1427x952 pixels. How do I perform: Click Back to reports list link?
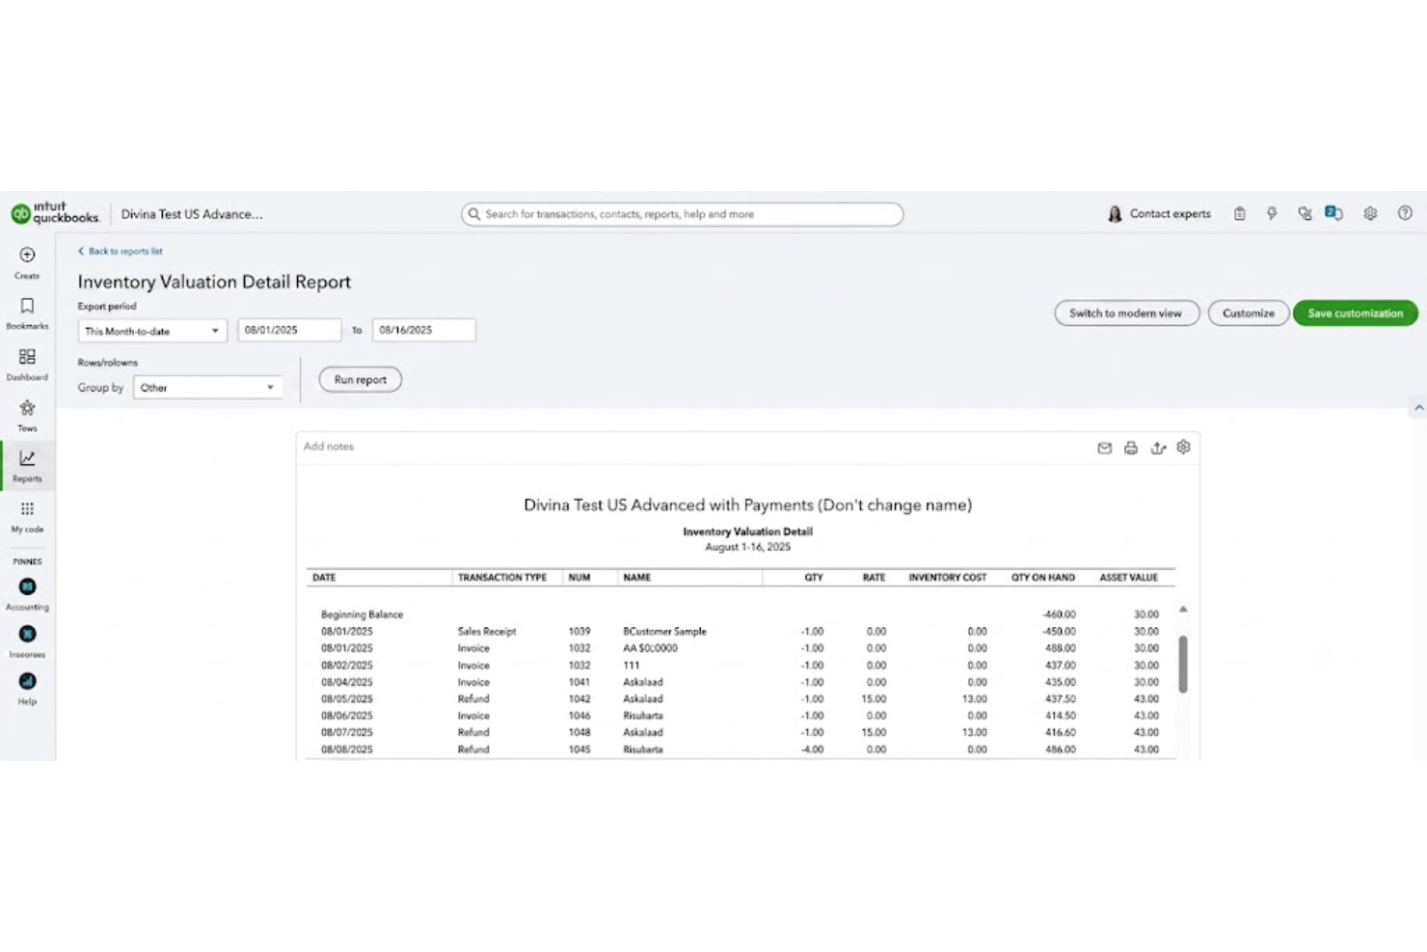121,251
